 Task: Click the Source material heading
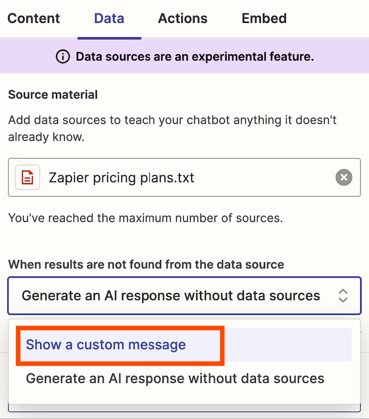(x=52, y=95)
